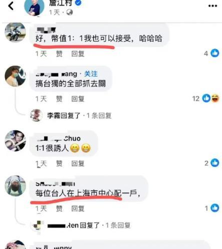Tap the laughing reaction emoji icon
Viewport: 222px width, 249px height.
[215, 98]
